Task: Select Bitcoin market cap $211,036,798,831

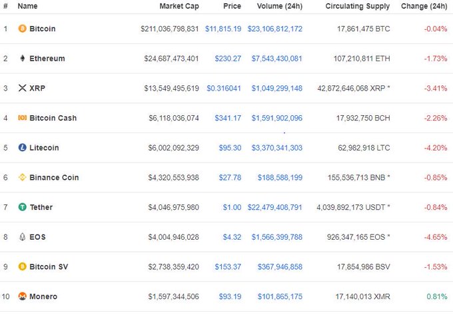Action: [x=170, y=29]
